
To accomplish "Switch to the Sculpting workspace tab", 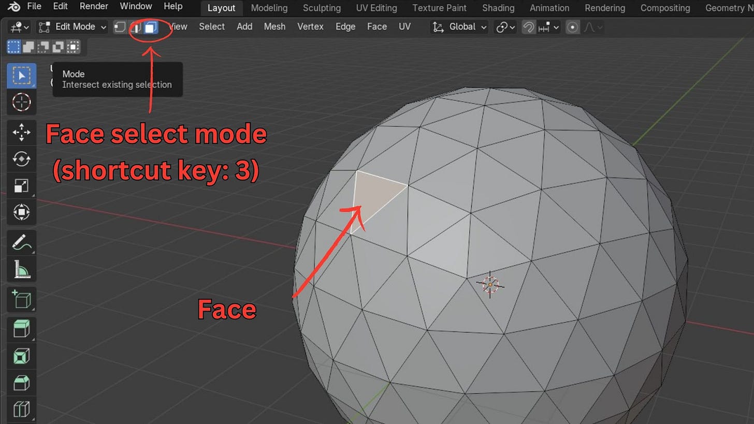I will [x=322, y=8].
